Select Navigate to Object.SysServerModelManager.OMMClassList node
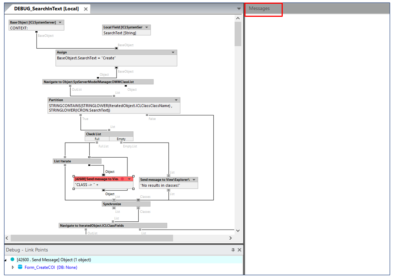Screen dimensions: 393x277 click(98, 82)
